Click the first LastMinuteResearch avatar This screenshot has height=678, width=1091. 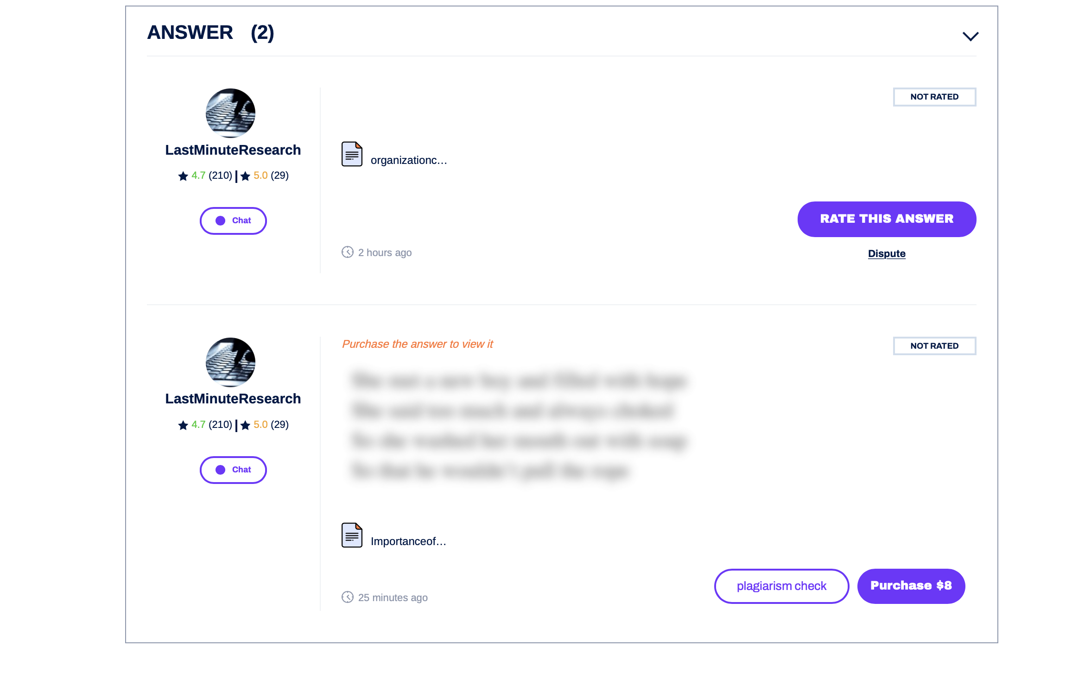230,113
